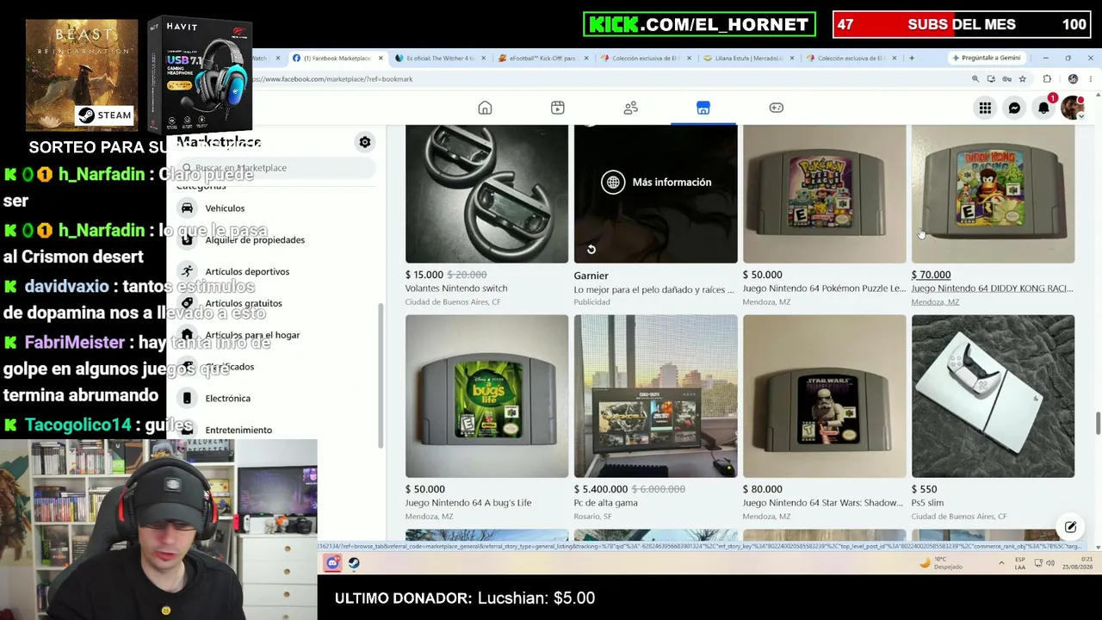This screenshot has width=1102, height=620.
Task: Open the Facebook Reels video icon
Action: click(558, 108)
